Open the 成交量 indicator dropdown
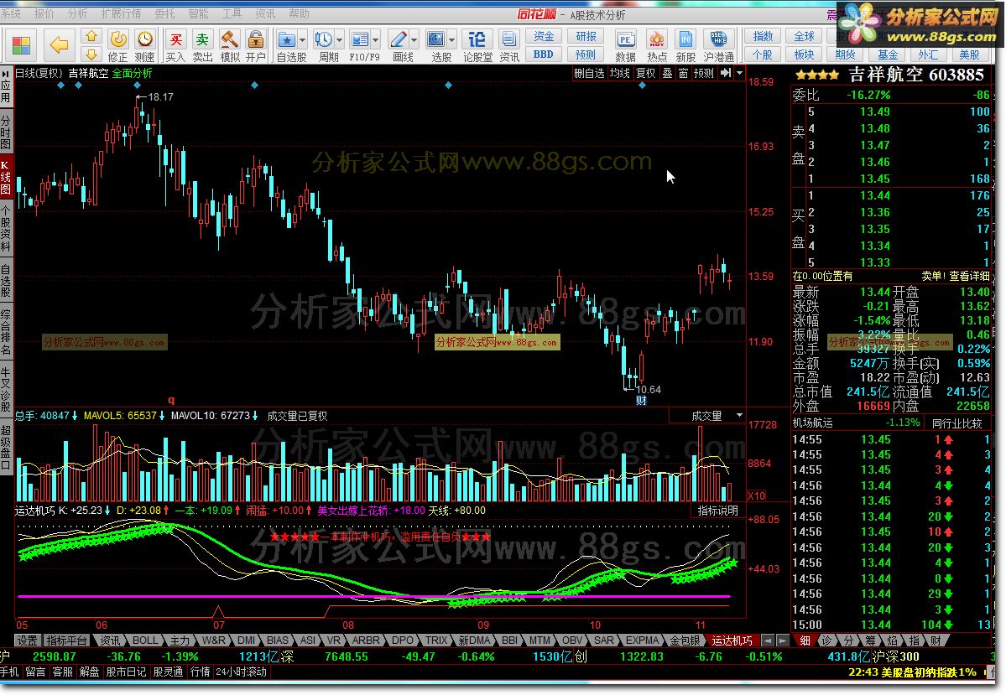1006x695 pixels. (x=739, y=416)
